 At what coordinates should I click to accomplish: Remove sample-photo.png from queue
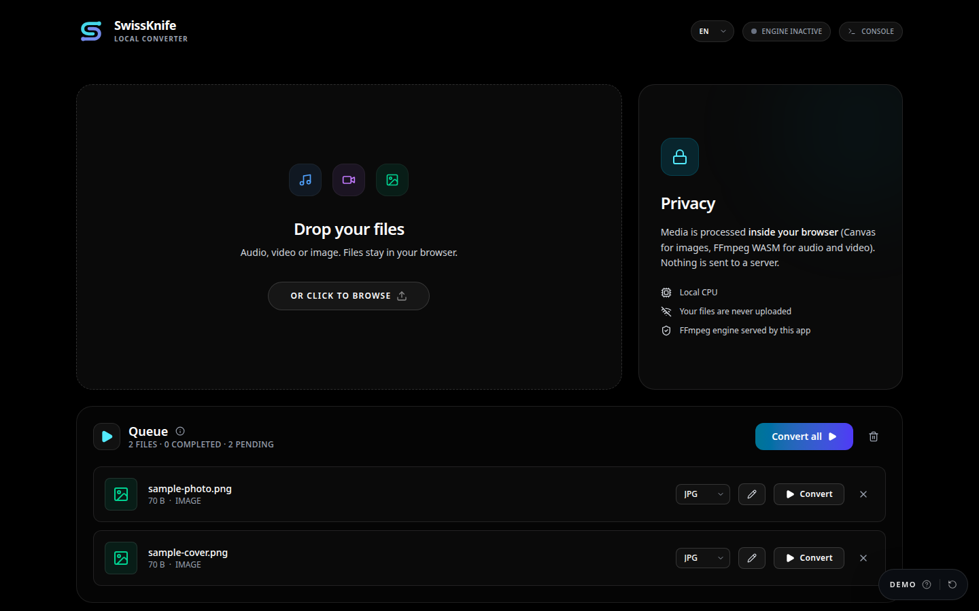pos(863,494)
